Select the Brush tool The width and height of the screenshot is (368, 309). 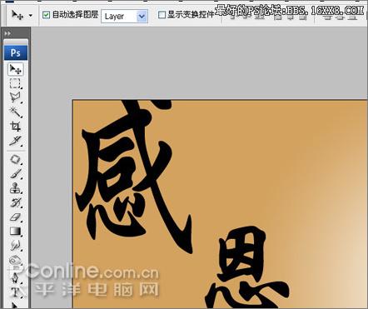[x=15, y=174]
